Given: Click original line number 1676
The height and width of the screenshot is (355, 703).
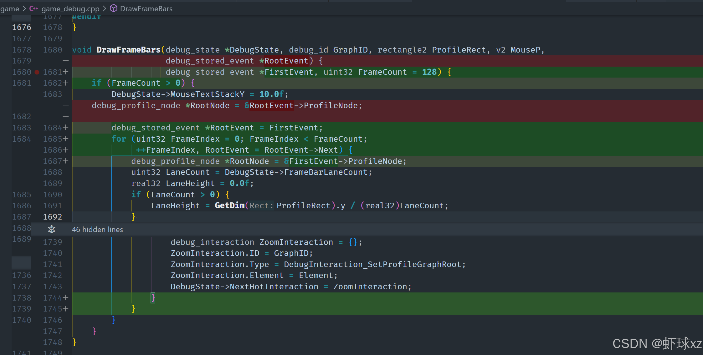Looking at the screenshot, I should (x=22, y=28).
